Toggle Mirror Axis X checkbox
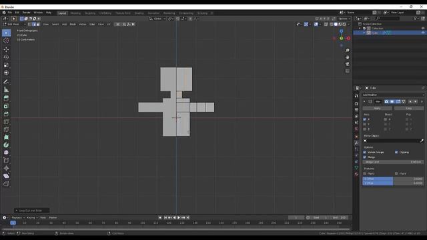The height and width of the screenshot is (240, 427). [365, 119]
